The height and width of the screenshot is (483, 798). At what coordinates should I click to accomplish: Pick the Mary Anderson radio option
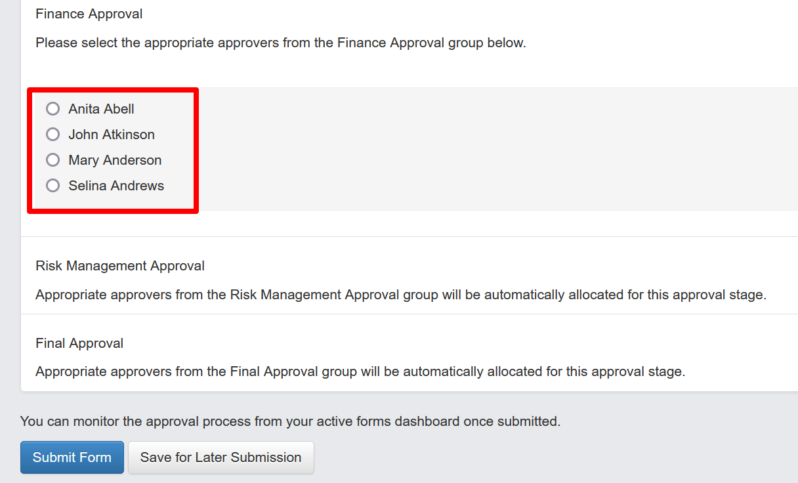tap(53, 160)
